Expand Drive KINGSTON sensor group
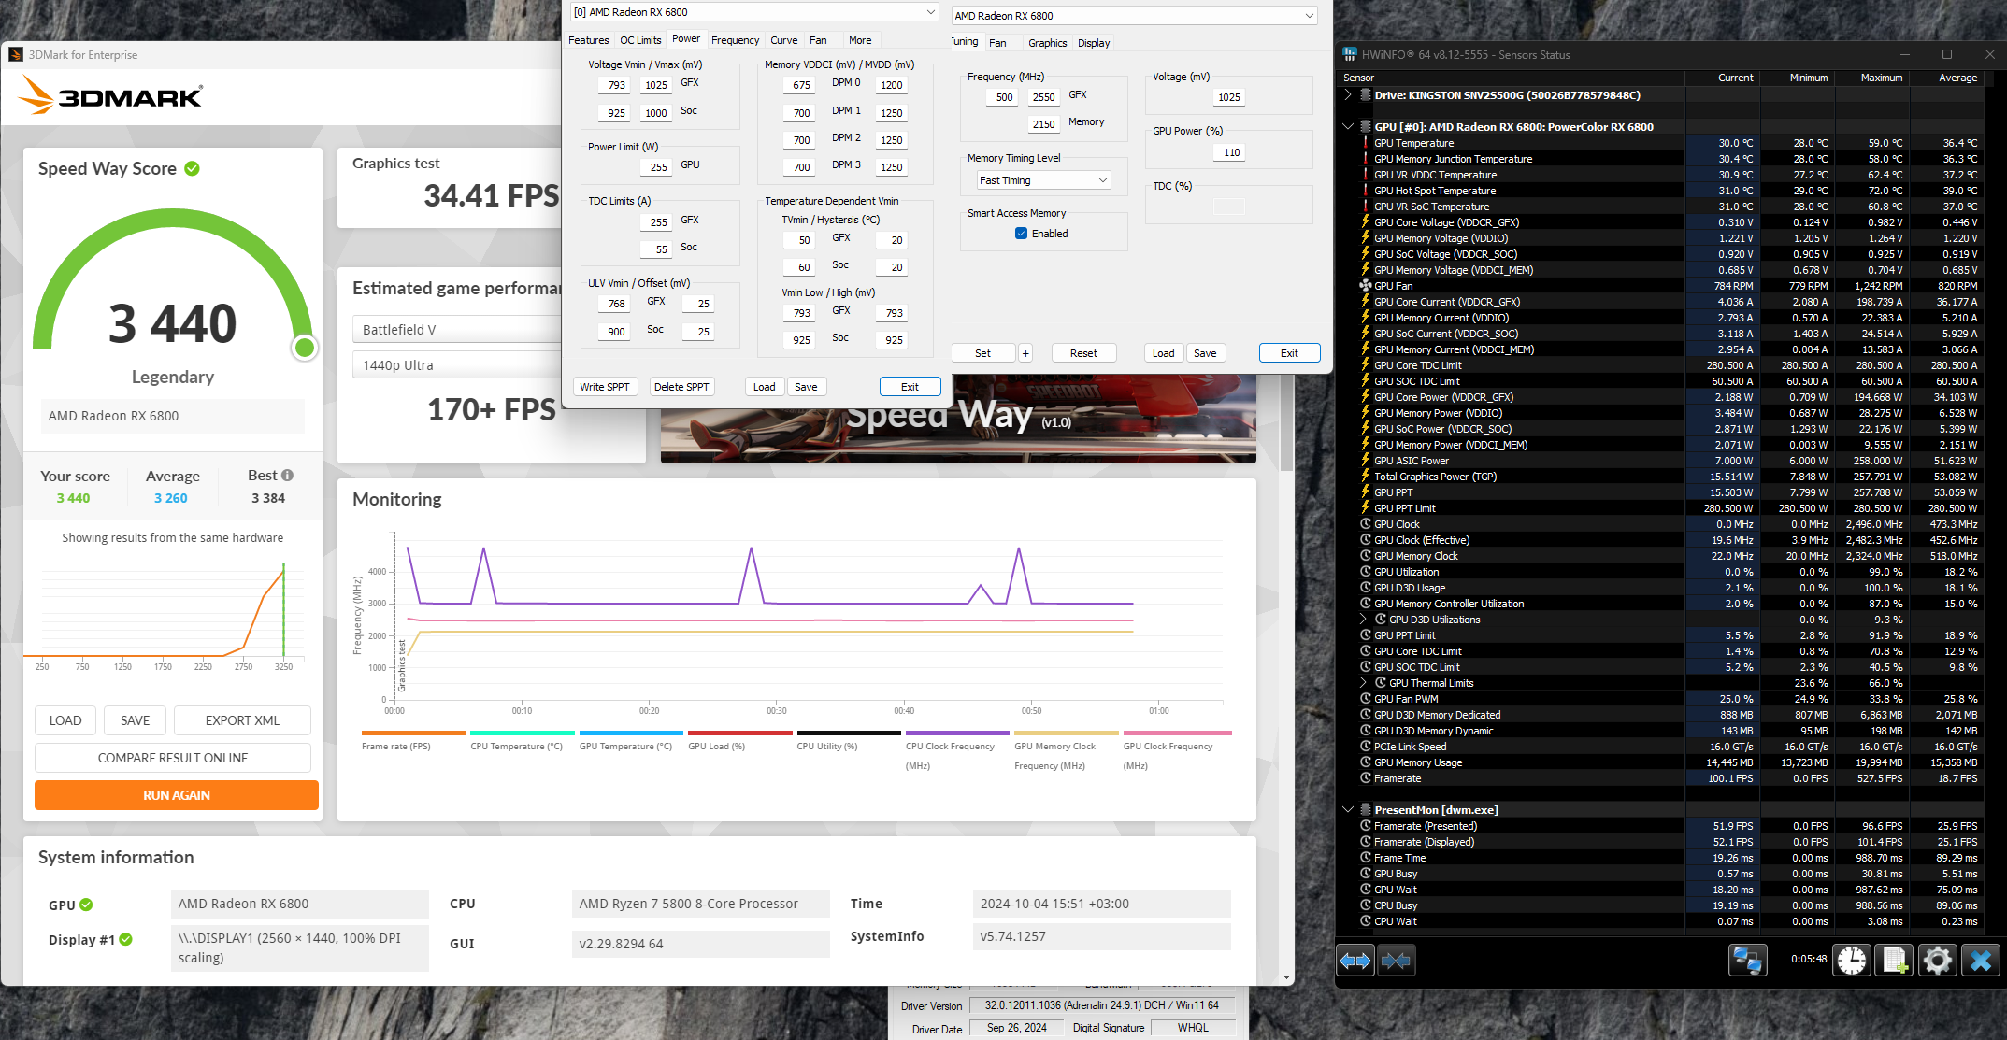2007x1040 pixels. tap(1347, 94)
